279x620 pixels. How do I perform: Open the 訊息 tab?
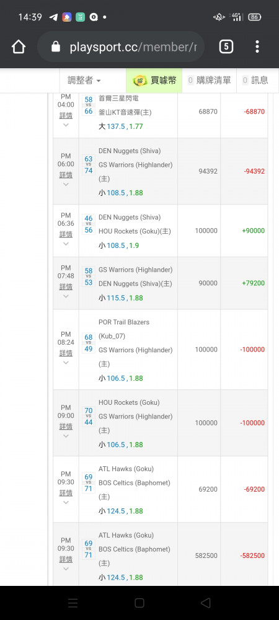(255, 81)
